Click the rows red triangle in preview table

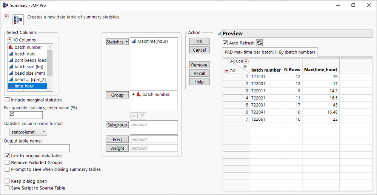[x=226, y=71]
